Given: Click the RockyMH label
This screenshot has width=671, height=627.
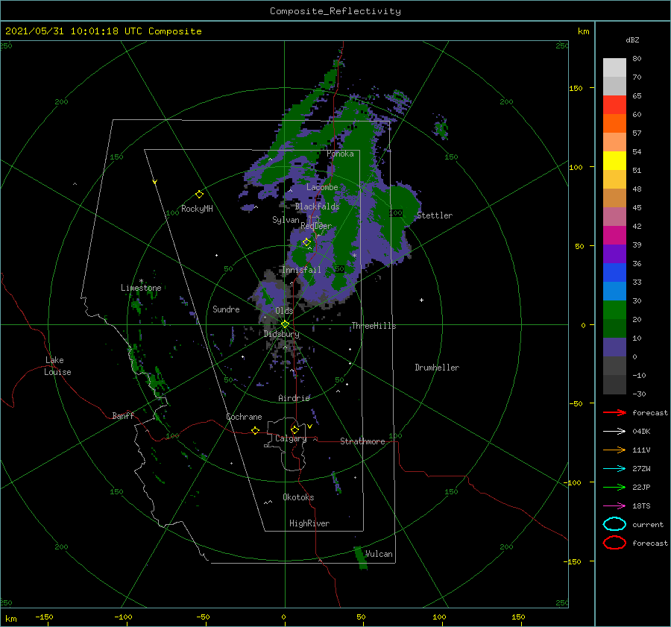Looking at the screenshot, I should click(197, 209).
